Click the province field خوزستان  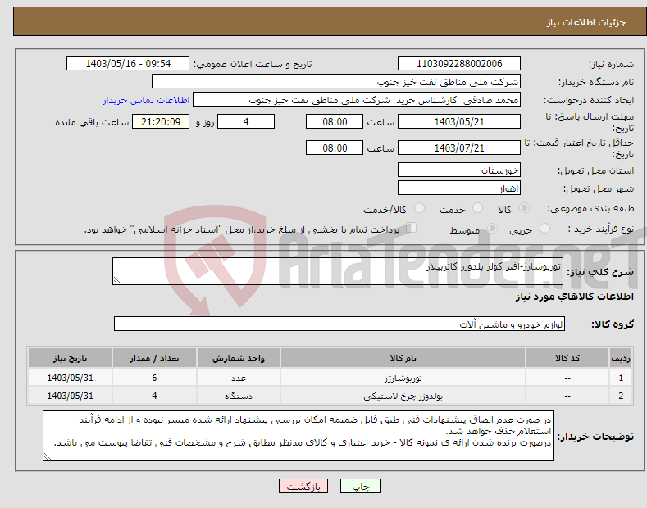[459, 170]
